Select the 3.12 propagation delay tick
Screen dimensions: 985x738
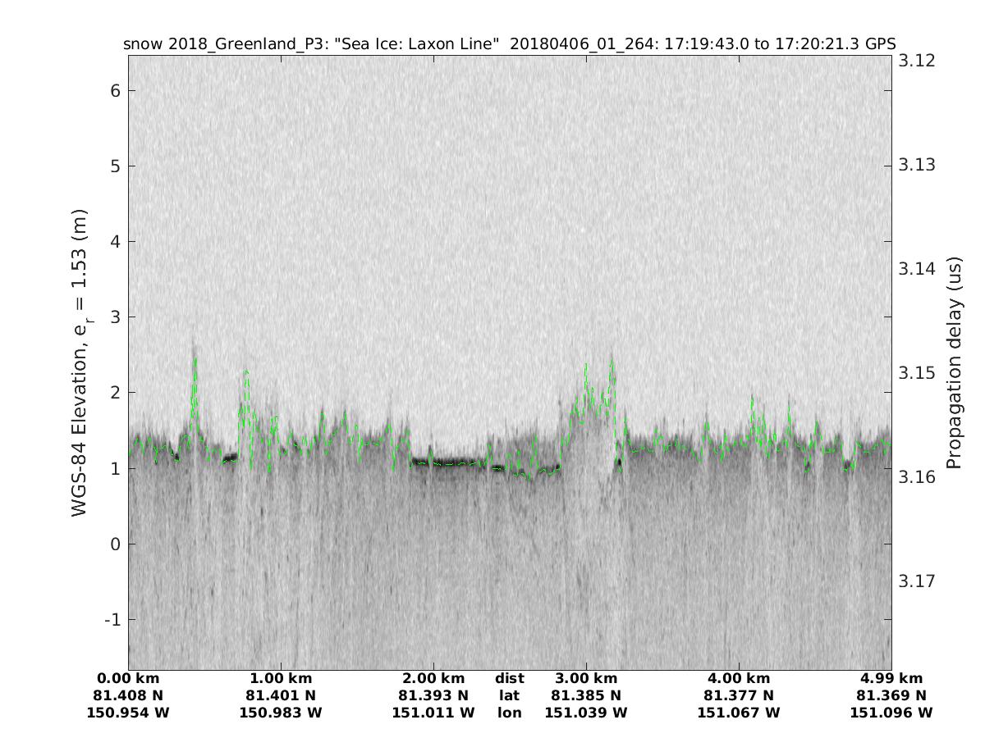916,61
